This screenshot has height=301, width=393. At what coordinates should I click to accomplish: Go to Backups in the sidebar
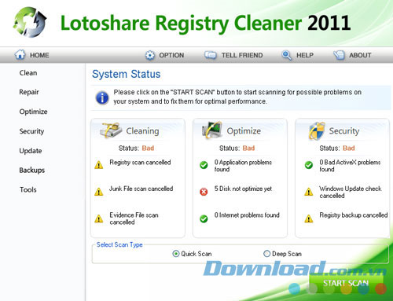point(31,171)
